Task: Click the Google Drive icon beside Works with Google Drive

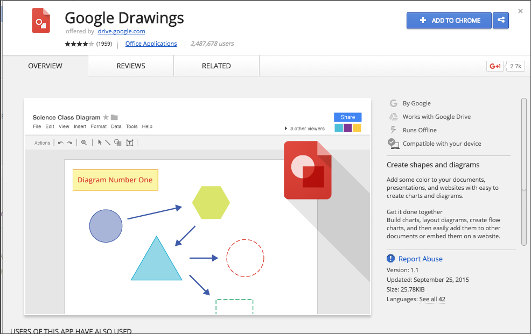Action: (x=393, y=117)
